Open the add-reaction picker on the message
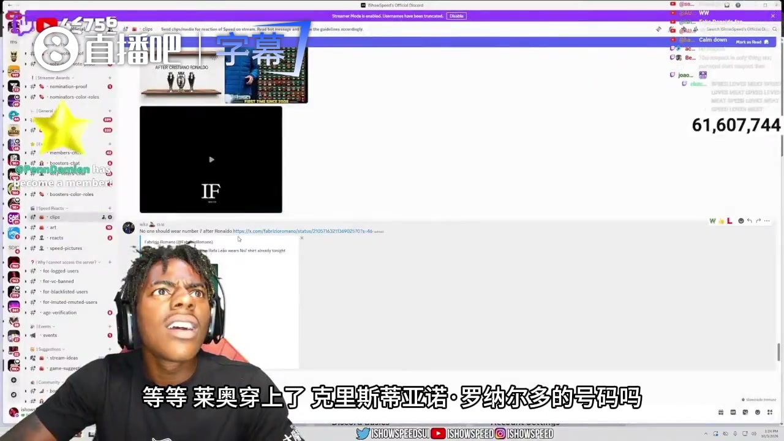Screen dimensions: 784x441 point(741,221)
